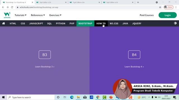Open the JQUERY navbar item

(137, 23)
